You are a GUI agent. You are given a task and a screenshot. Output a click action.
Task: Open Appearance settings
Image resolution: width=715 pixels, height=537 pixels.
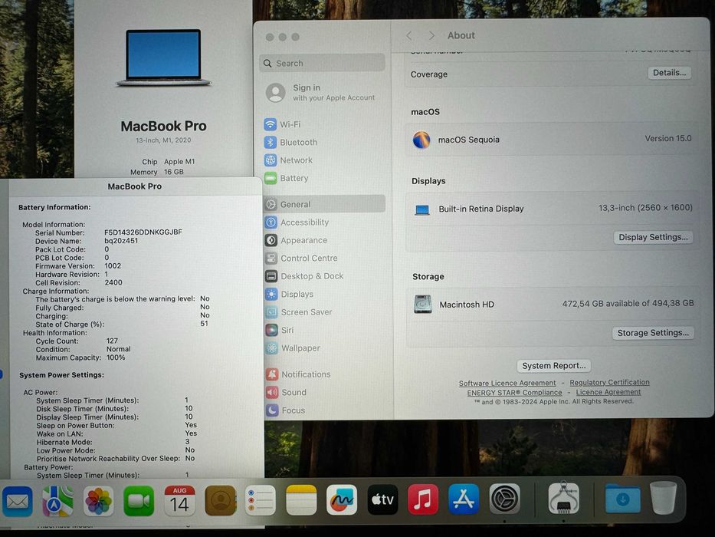(324, 240)
